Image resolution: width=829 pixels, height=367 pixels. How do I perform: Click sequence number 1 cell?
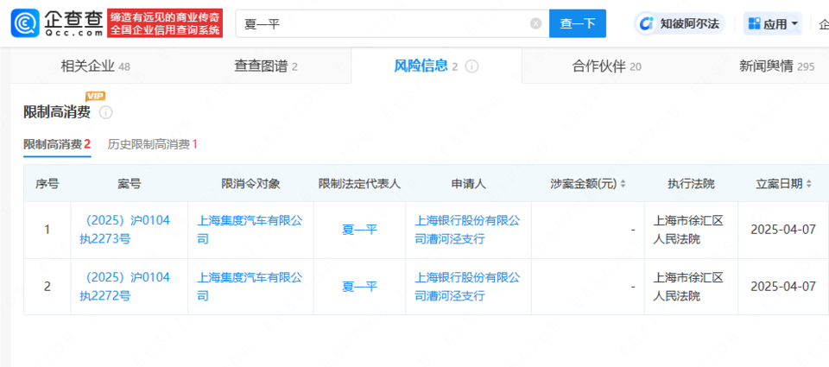(47, 230)
